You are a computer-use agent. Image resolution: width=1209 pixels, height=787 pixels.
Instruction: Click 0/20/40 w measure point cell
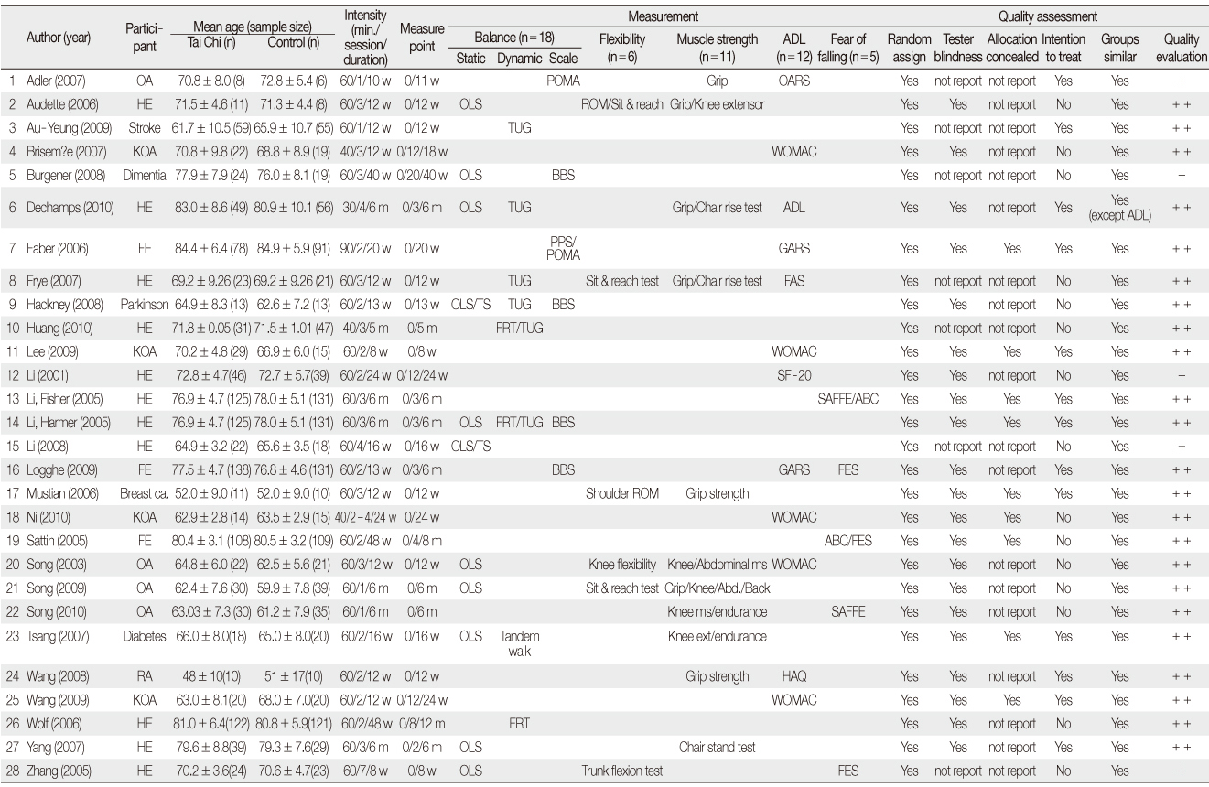click(421, 176)
